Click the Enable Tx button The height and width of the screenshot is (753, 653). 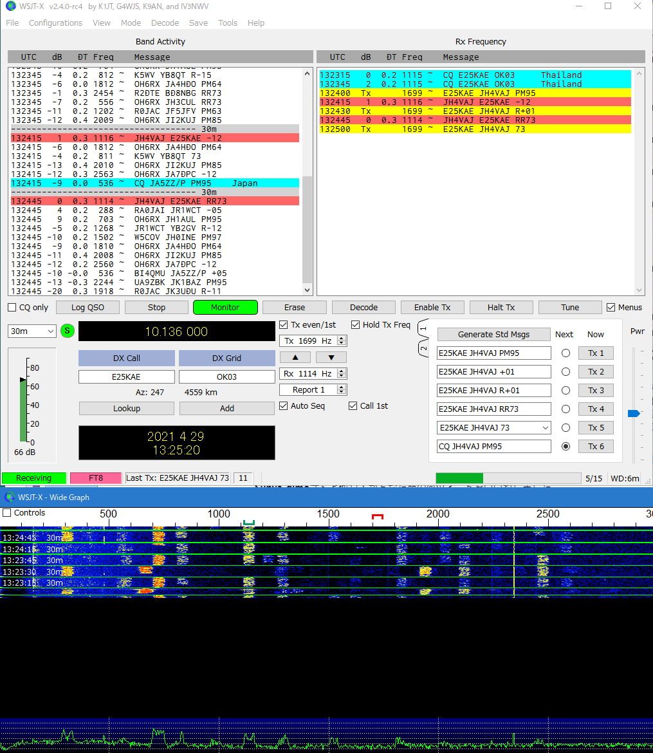click(x=432, y=308)
